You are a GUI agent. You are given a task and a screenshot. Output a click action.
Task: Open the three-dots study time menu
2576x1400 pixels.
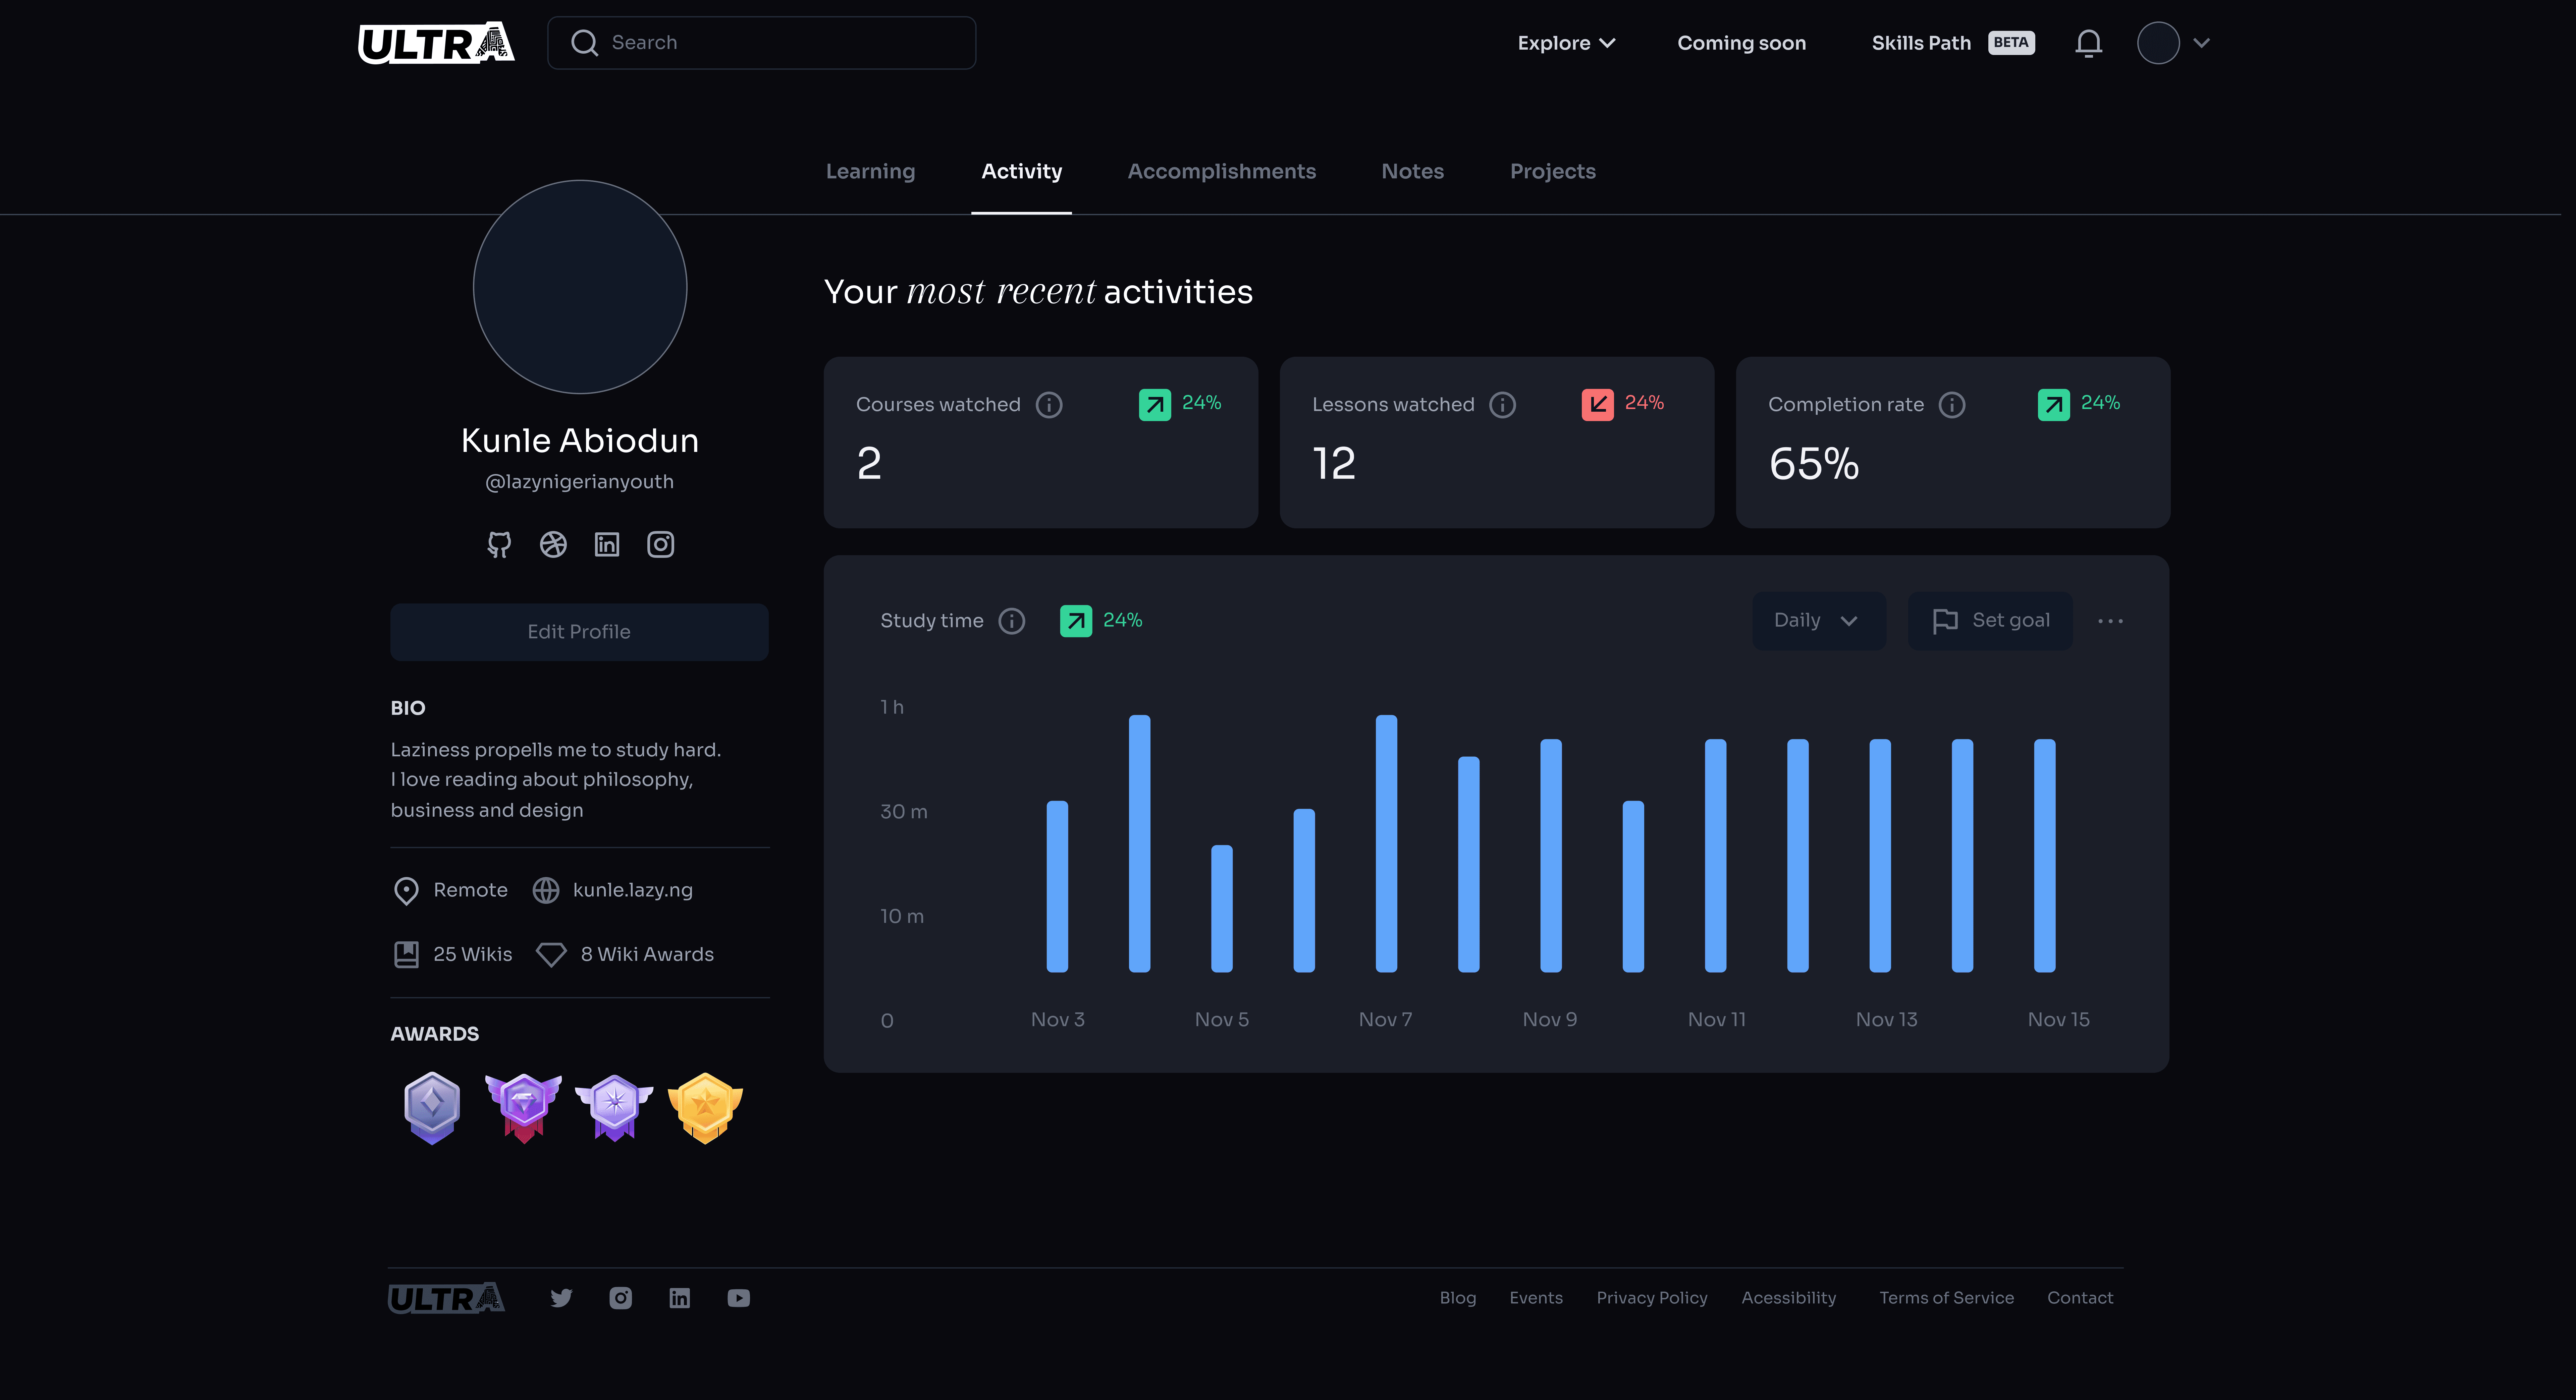click(x=2110, y=621)
